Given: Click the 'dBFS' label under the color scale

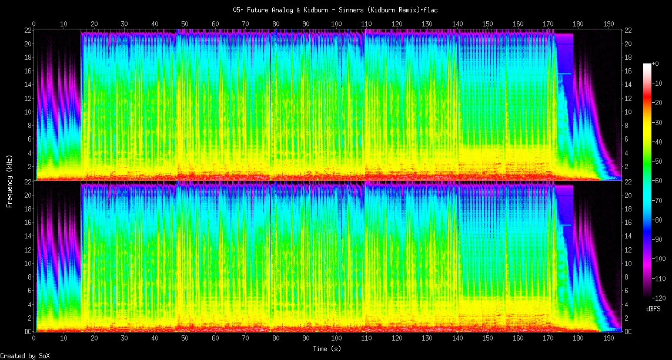Looking at the screenshot, I should [x=654, y=308].
